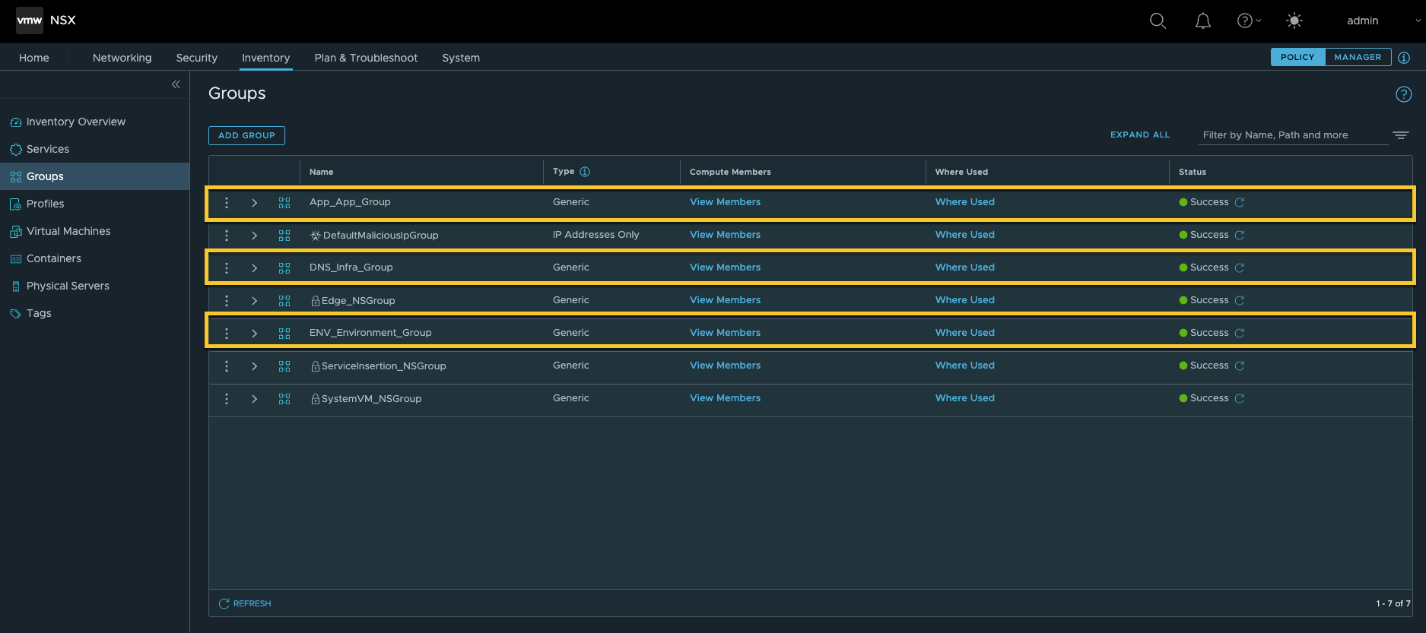The width and height of the screenshot is (1426, 633).
Task: Click the Type column info icon
Action: [585, 172]
